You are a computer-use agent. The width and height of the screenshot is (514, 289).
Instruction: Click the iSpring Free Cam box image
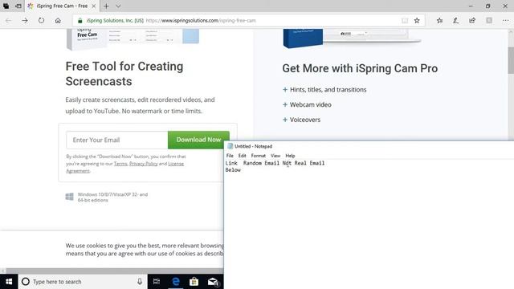pyautogui.click(x=133, y=39)
